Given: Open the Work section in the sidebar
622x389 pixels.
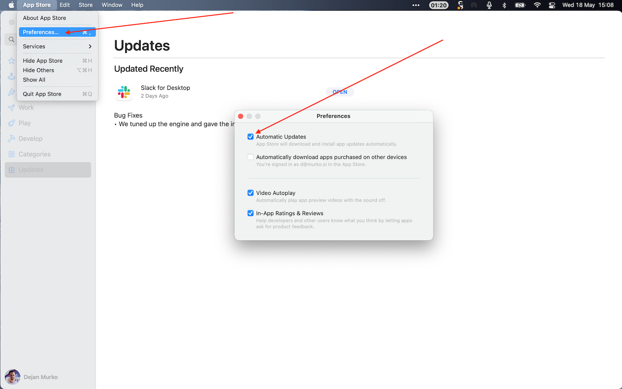Looking at the screenshot, I should pos(26,107).
